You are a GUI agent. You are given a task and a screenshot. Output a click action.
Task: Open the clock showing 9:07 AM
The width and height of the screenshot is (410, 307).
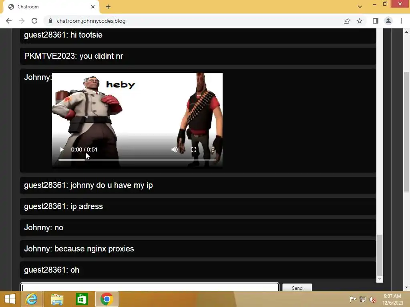coord(392,299)
